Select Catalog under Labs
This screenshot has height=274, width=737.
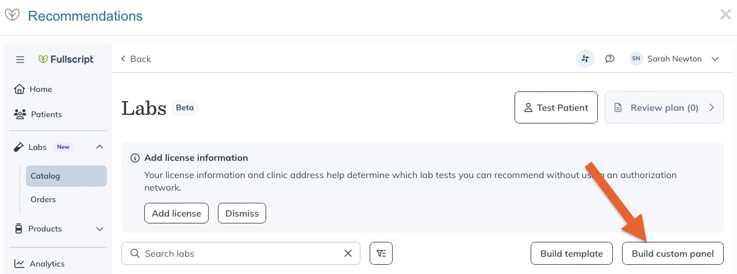coord(66,176)
